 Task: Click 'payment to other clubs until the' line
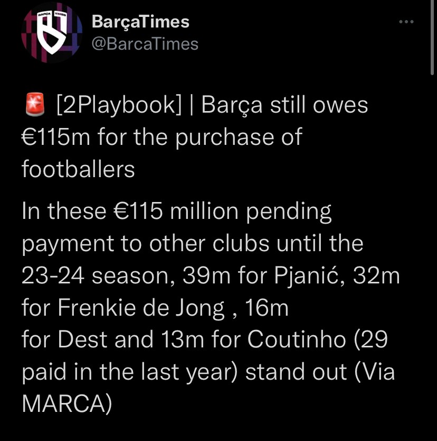tap(193, 244)
